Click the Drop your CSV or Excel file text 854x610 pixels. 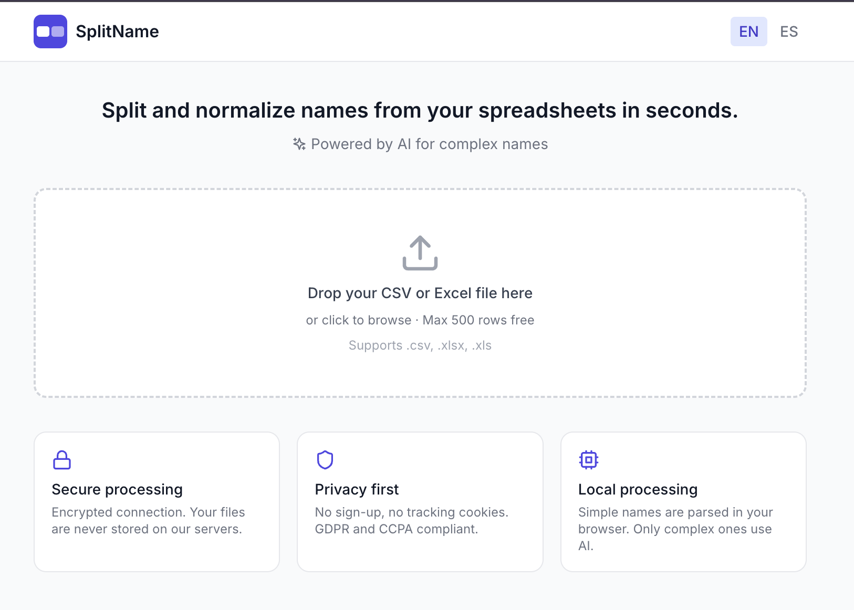coord(420,293)
